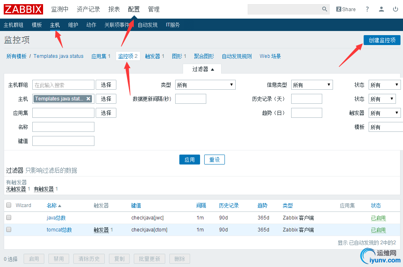Sort by 名称 column header
This screenshot has width=403, height=267.
pos(54,205)
